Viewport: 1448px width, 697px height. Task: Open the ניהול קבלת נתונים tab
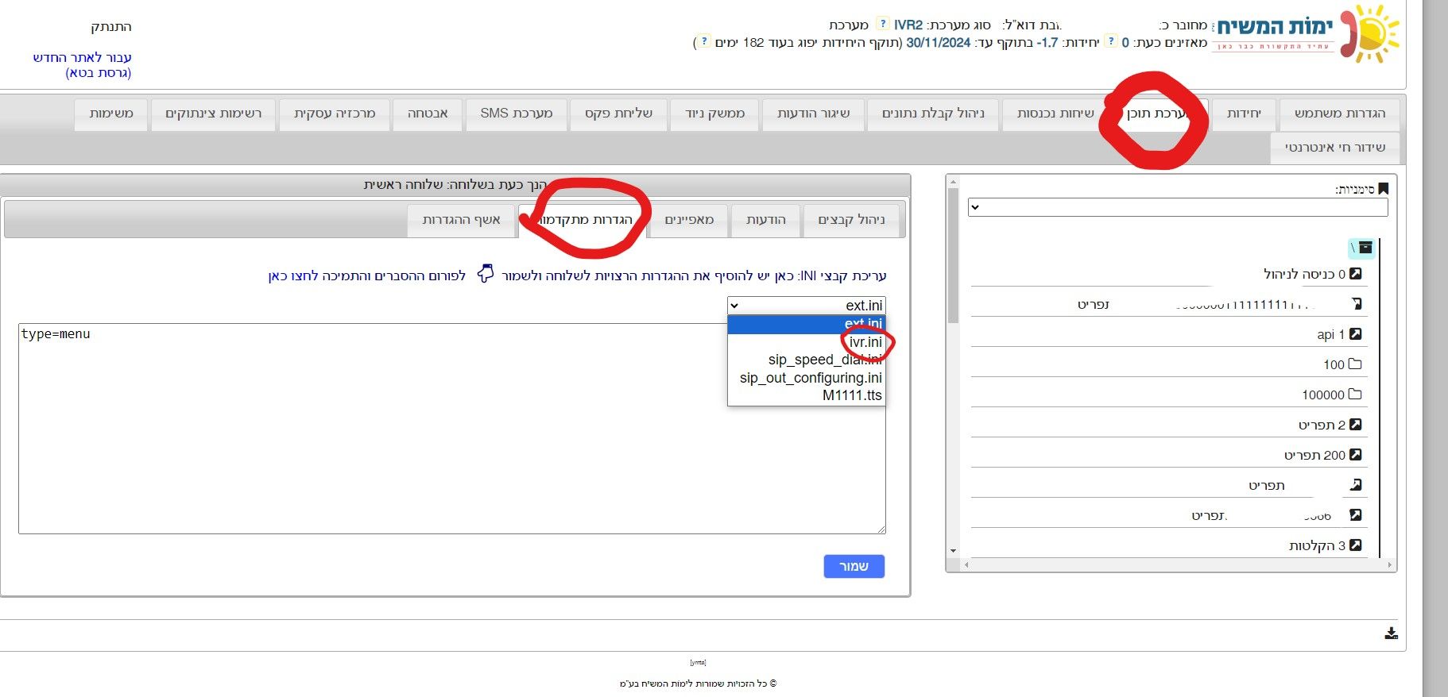pyautogui.click(x=933, y=114)
